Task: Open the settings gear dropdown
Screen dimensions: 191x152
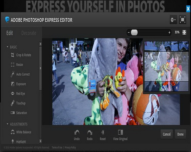Action: [173, 20]
